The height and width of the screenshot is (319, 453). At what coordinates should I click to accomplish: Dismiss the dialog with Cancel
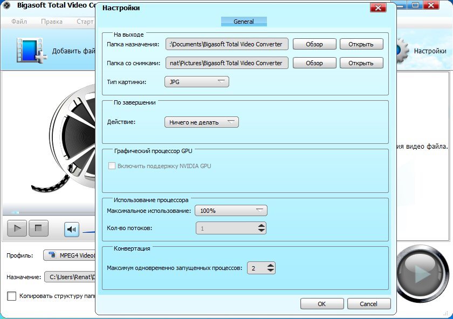(369, 304)
